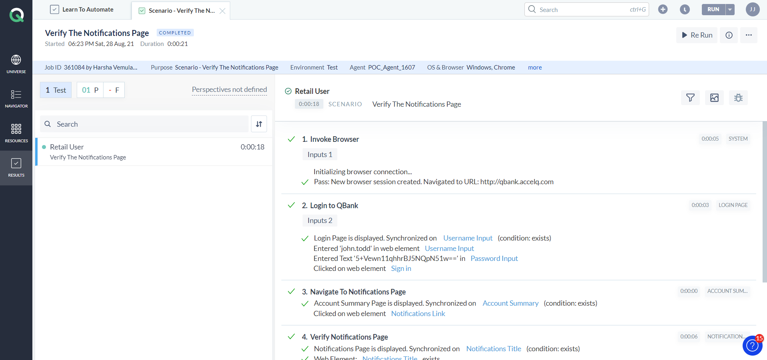The width and height of the screenshot is (767, 360).
Task: Click the filter funnel icon
Action: coord(690,98)
